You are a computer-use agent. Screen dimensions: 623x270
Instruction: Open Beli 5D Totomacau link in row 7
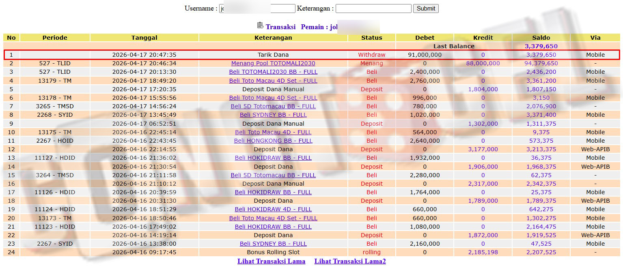click(273, 106)
